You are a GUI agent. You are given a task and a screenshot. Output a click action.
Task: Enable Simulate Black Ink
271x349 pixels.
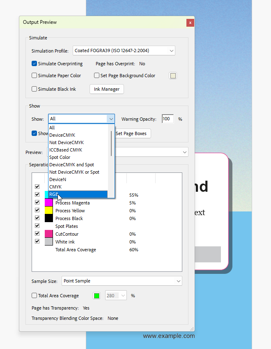34,89
